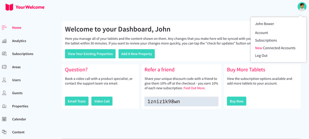Click the YourWelcome book logo
This screenshot has height=139, width=309.
pyautogui.click(x=9, y=7)
